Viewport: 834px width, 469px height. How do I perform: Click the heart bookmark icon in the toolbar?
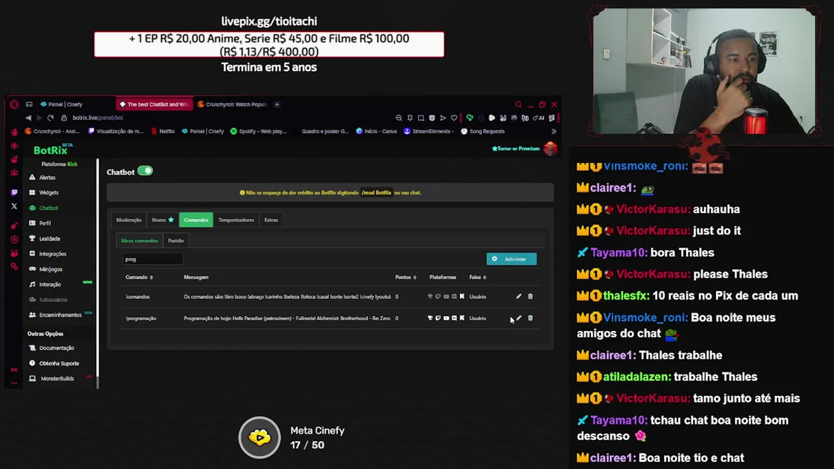pos(454,118)
